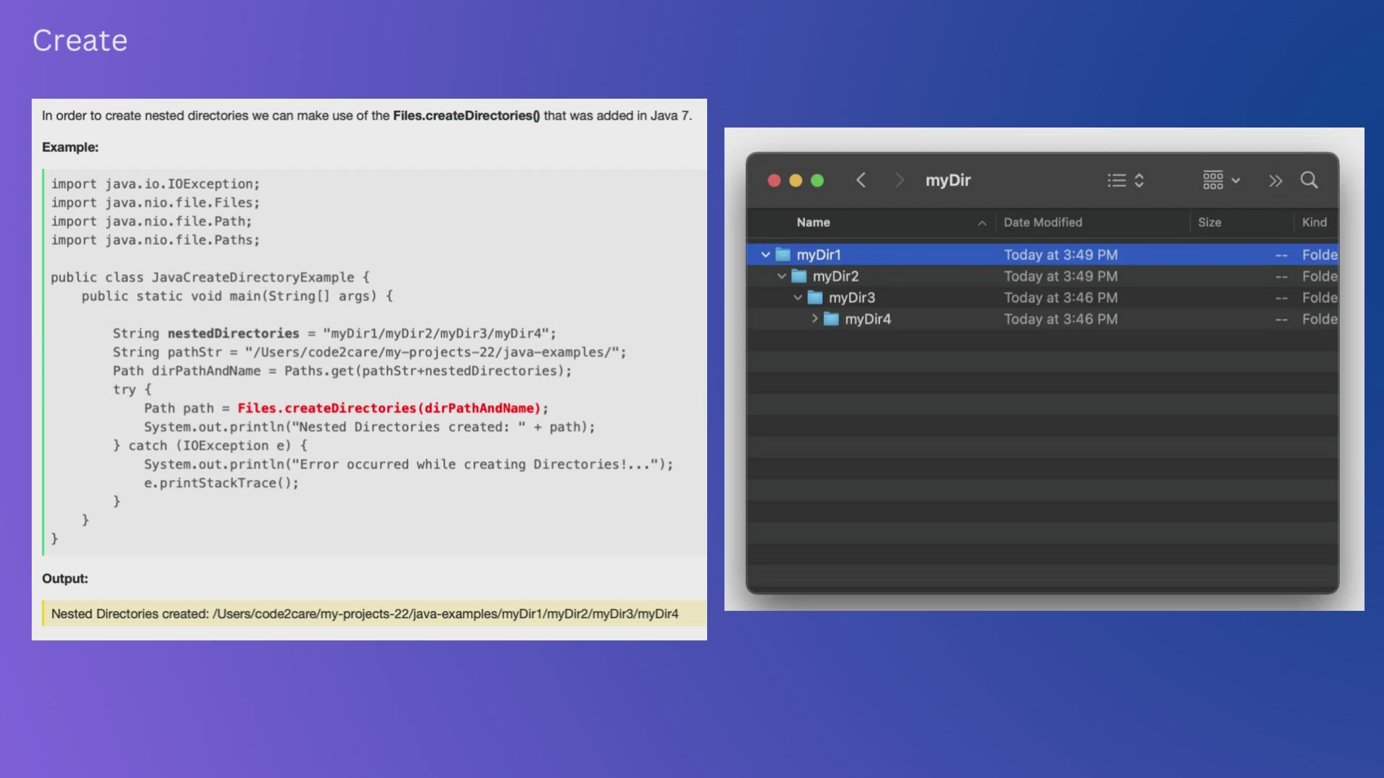The height and width of the screenshot is (778, 1384).
Task: Open the list view switcher in Finder
Action: (x=1125, y=180)
